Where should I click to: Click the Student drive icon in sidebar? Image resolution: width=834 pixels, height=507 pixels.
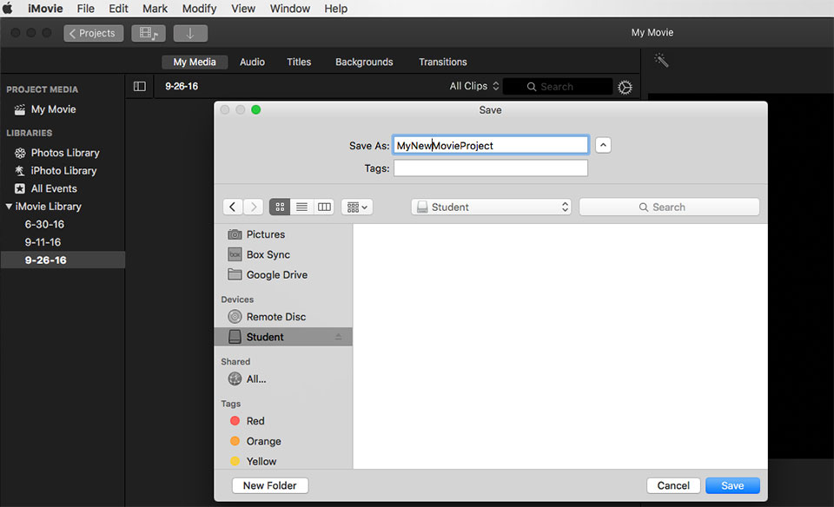pos(235,336)
